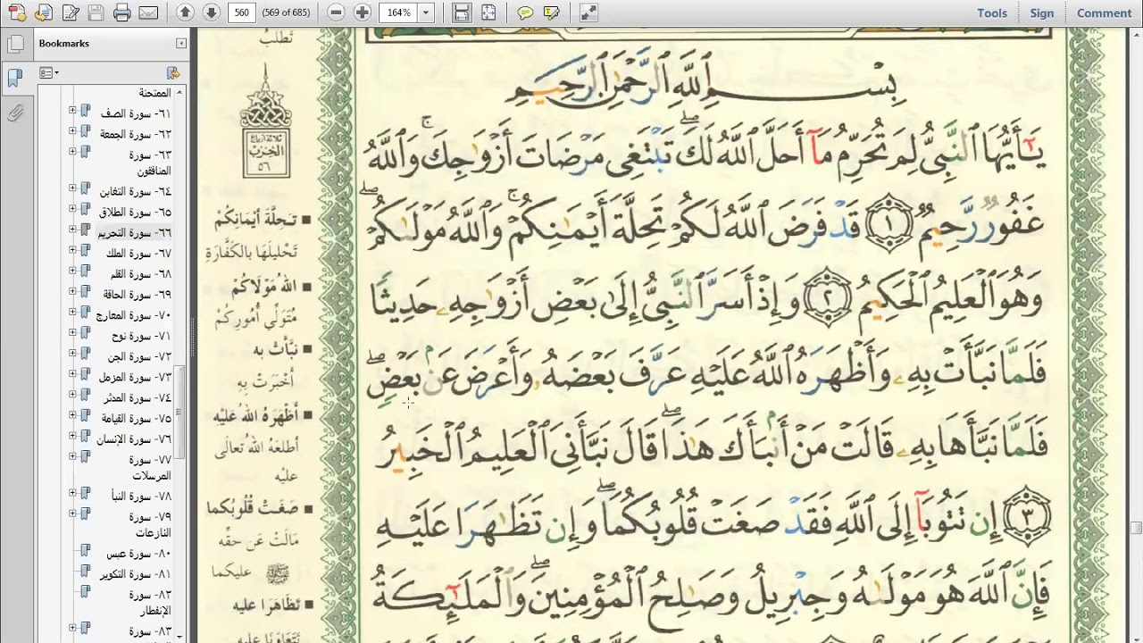Select the الممتحنة bookmark at list top
Image resolution: width=1143 pixels, height=643 pixels.
154,93
